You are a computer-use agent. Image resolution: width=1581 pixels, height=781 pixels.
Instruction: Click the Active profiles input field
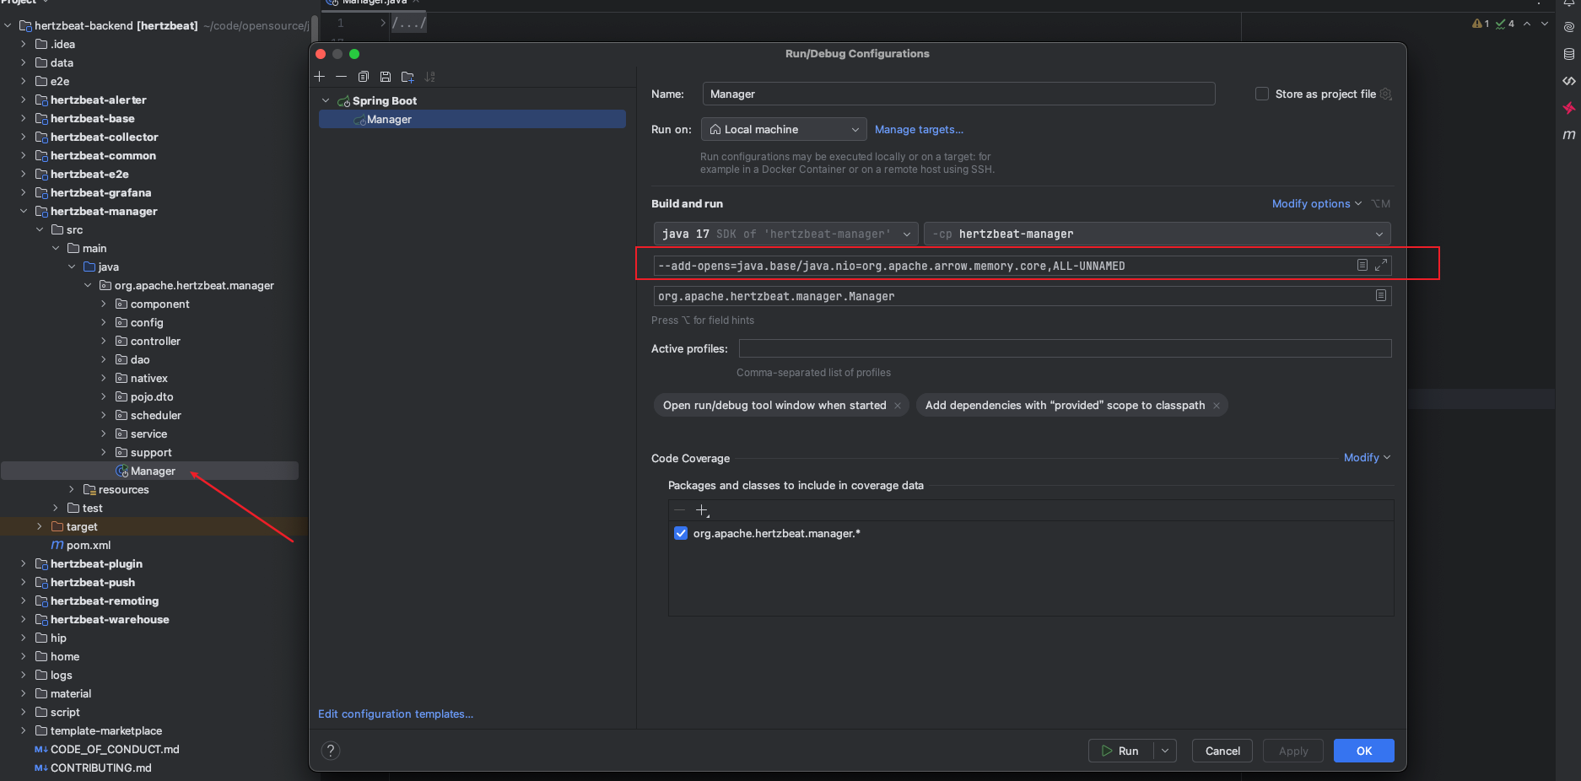coord(1065,349)
